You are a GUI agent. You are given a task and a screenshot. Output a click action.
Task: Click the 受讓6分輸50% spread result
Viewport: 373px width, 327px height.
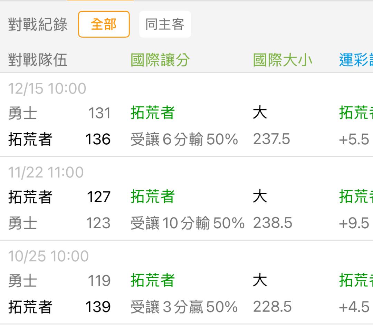184,140
